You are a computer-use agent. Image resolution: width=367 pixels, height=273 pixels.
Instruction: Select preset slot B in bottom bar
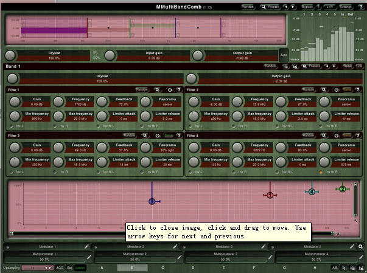pyautogui.click(x=132, y=268)
